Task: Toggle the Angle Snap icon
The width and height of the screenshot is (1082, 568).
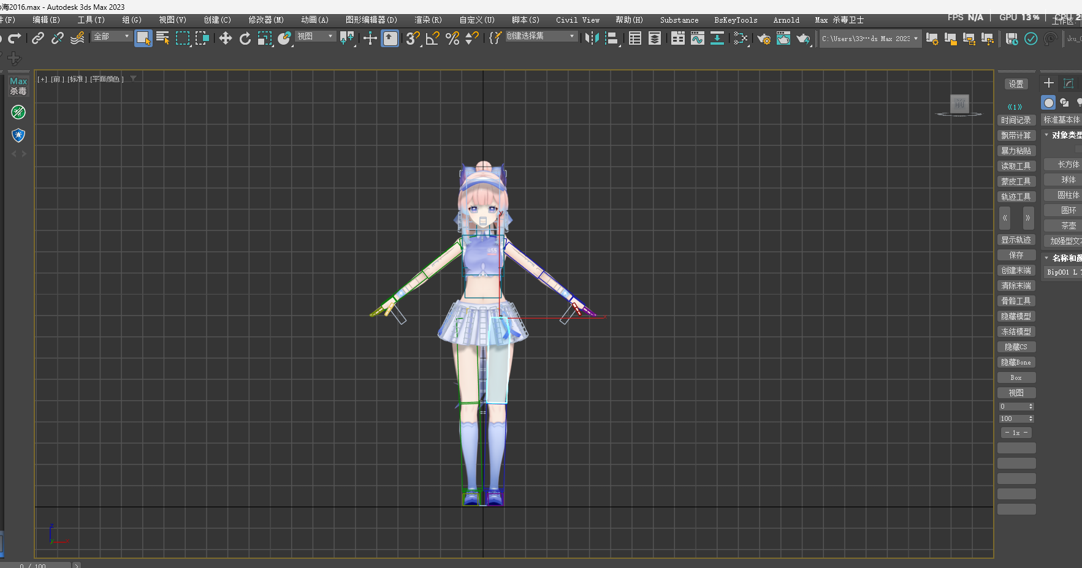Action: 433,39
